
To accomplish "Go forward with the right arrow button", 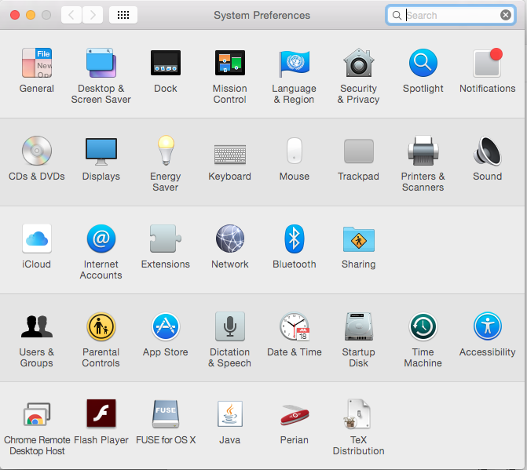I will (93, 15).
